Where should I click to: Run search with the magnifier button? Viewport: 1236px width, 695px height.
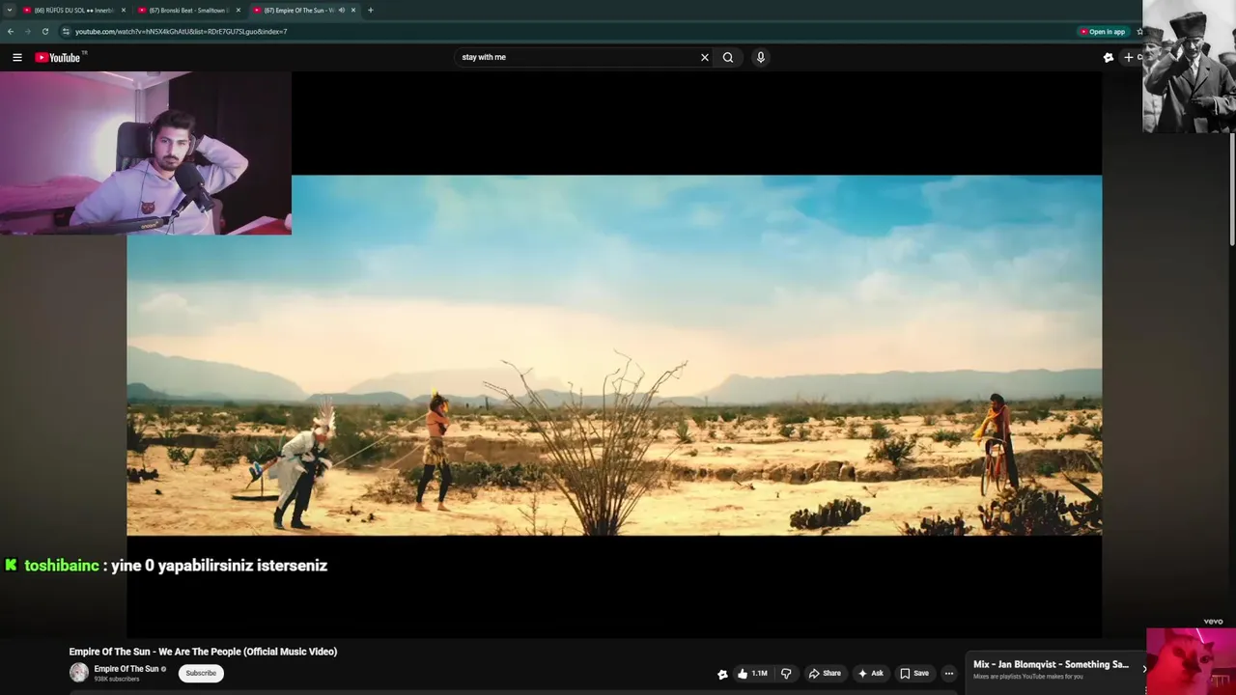coord(728,57)
